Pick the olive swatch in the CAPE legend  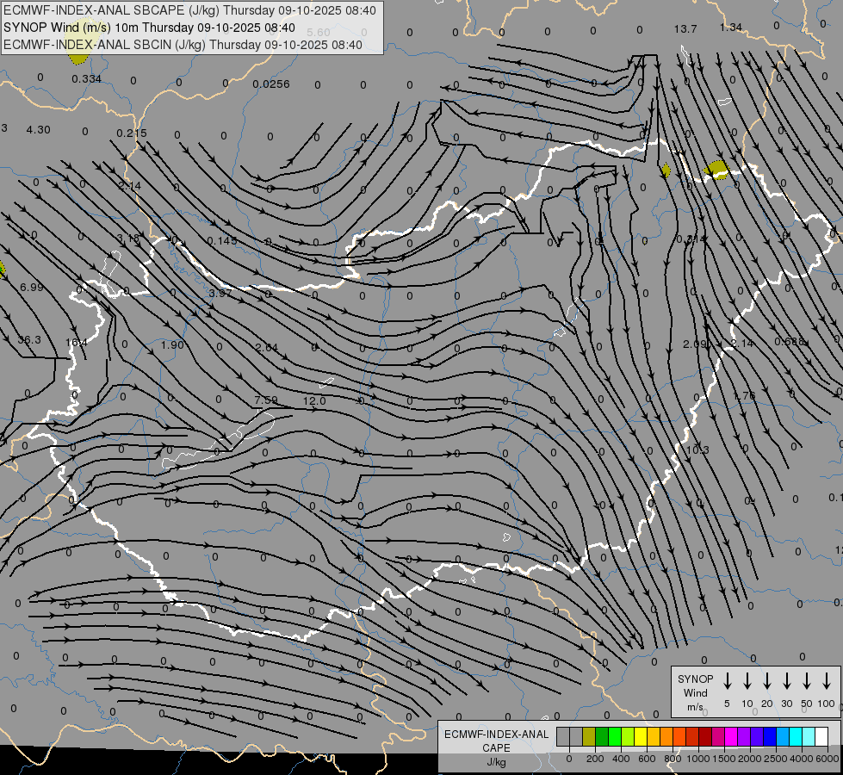tap(589, 736)
